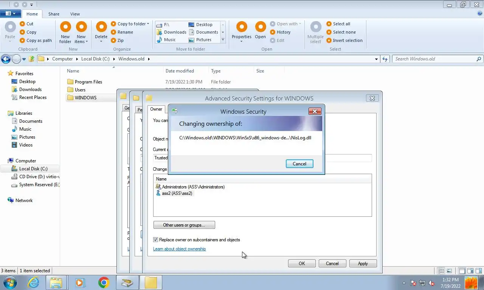Click Local Disk (C:) in address breadcrumb
This screenshot has height=290, width=484.
point(95,59)
